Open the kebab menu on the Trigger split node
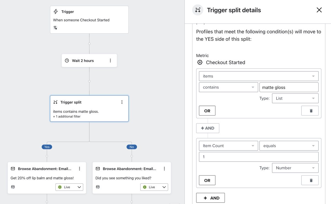 coord(122,102)
